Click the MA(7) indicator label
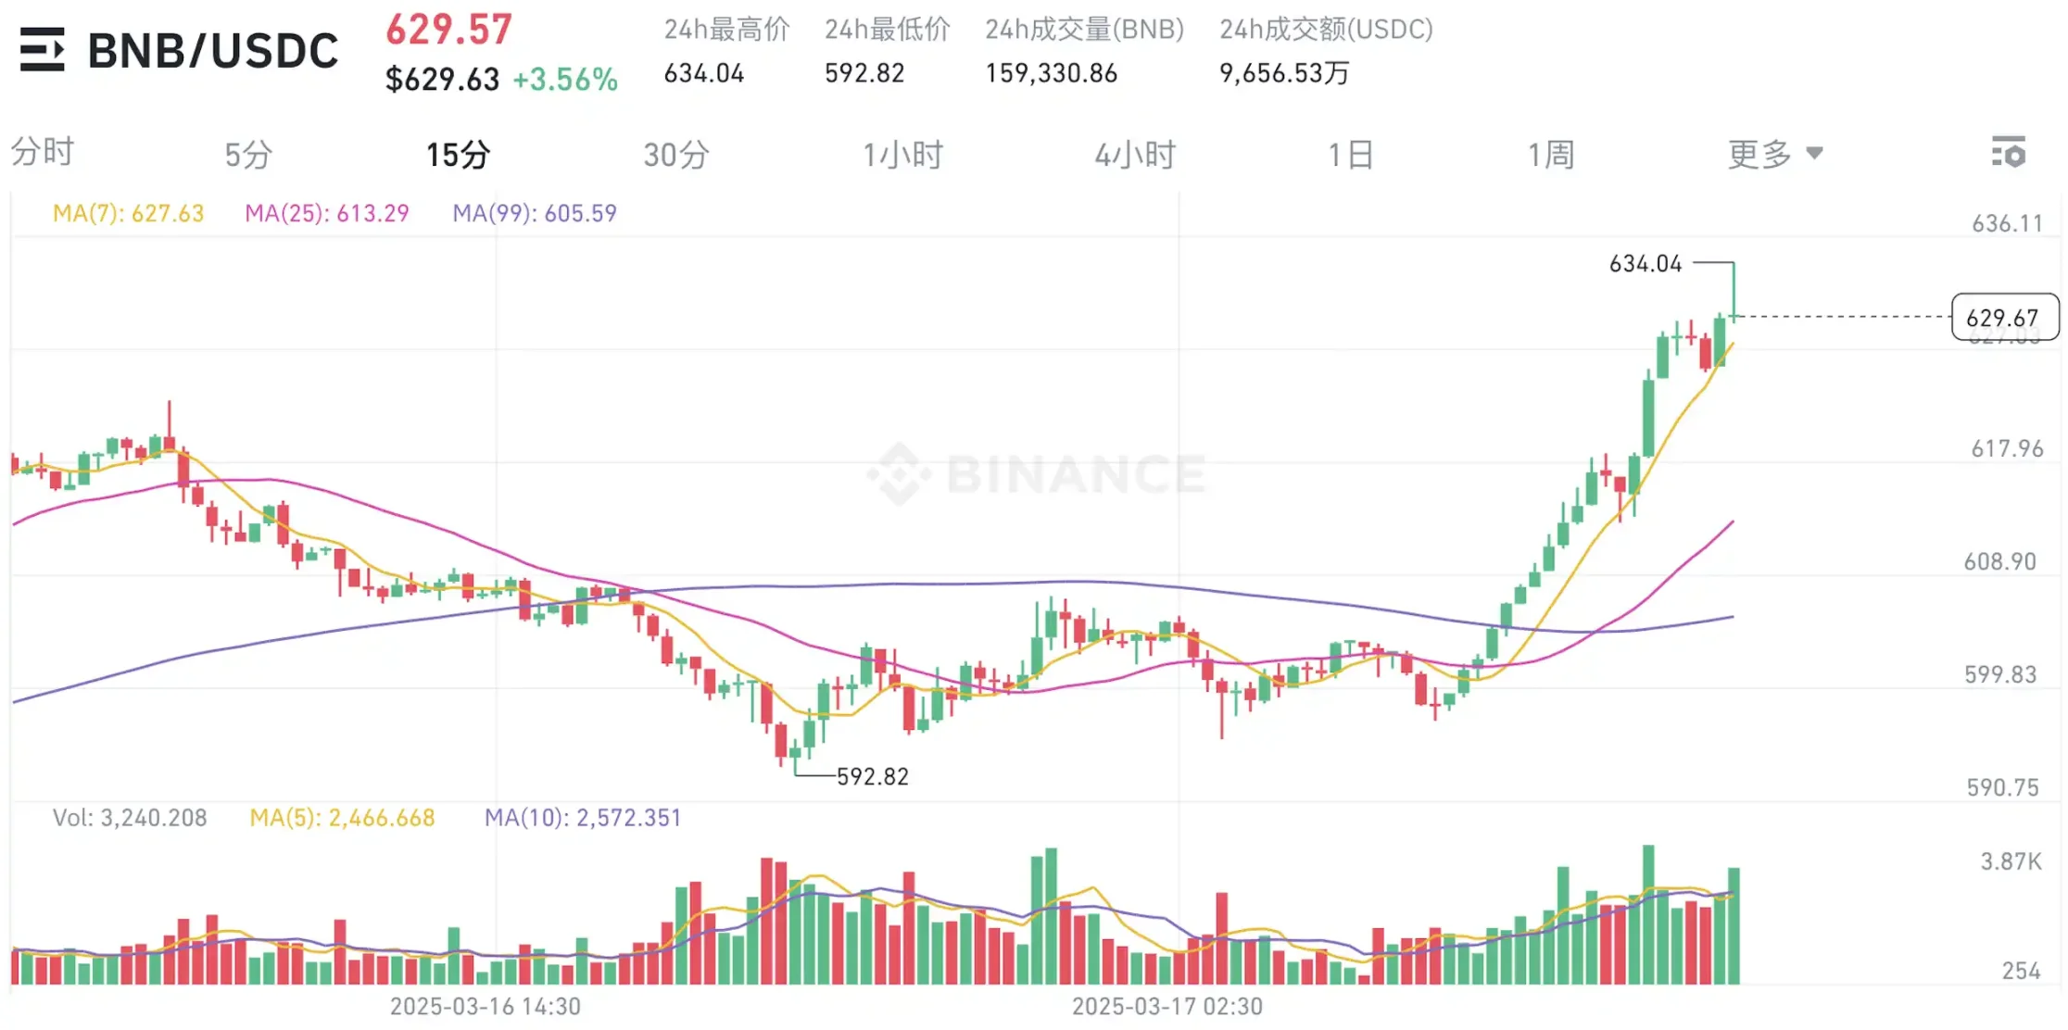2068x1030 pixels. [128, 214]
